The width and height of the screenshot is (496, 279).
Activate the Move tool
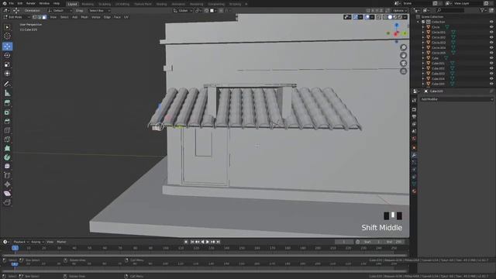[7, 46]
